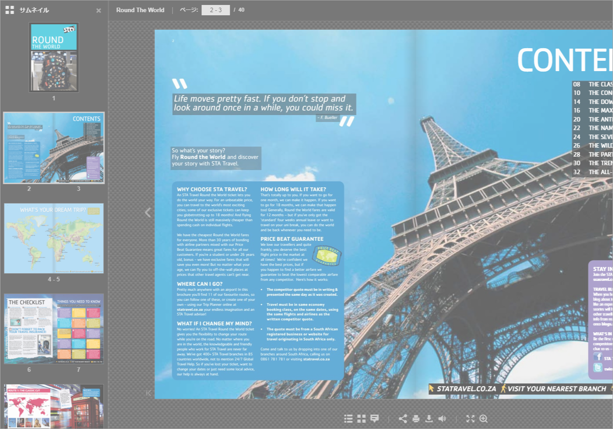Open the notes comment icon

coord(374,419)
